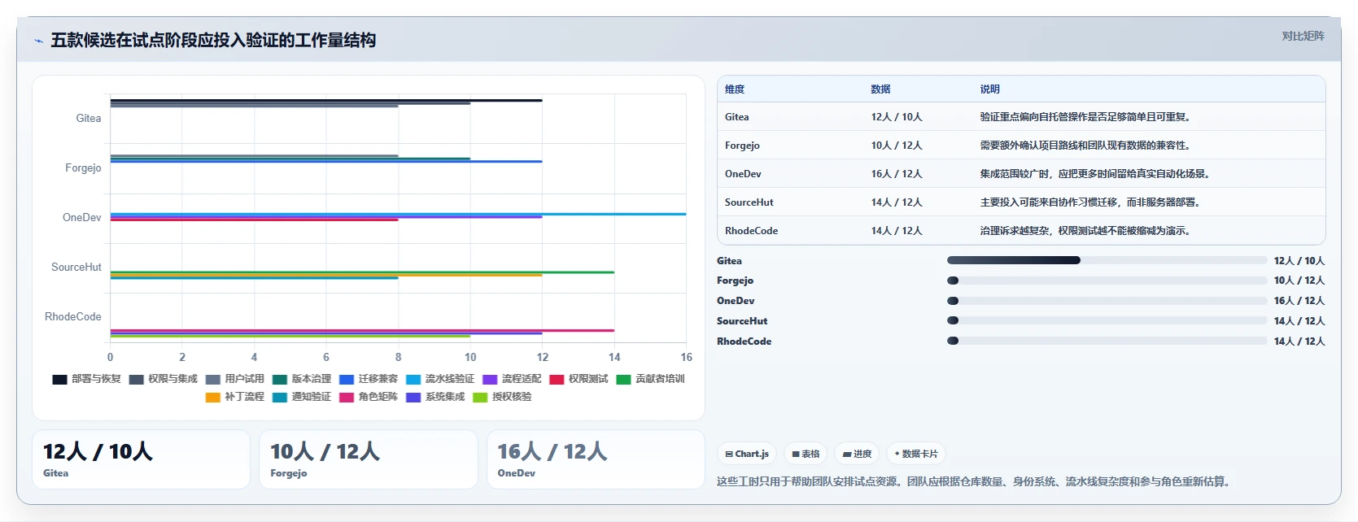1358x522 pixels.
Task: Click the OneDev label on the chart axis
Action: coord(82,218)
